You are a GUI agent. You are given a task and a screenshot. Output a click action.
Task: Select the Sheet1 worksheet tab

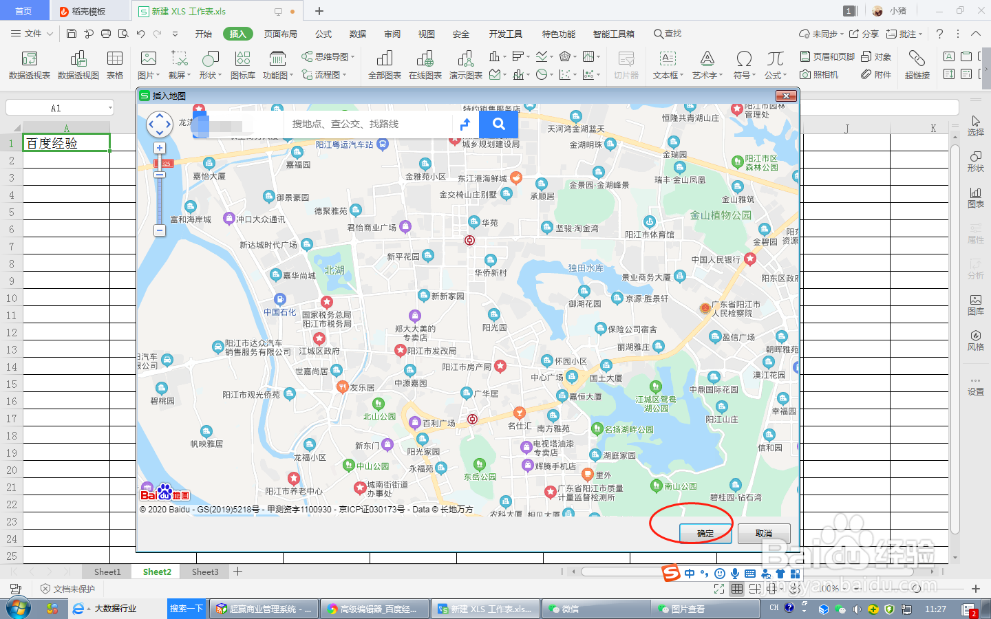tap(107, 572)
